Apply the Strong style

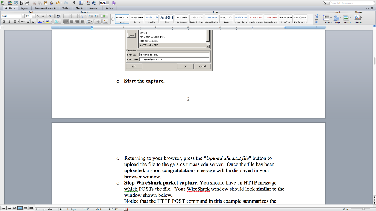tap(137, 19)
